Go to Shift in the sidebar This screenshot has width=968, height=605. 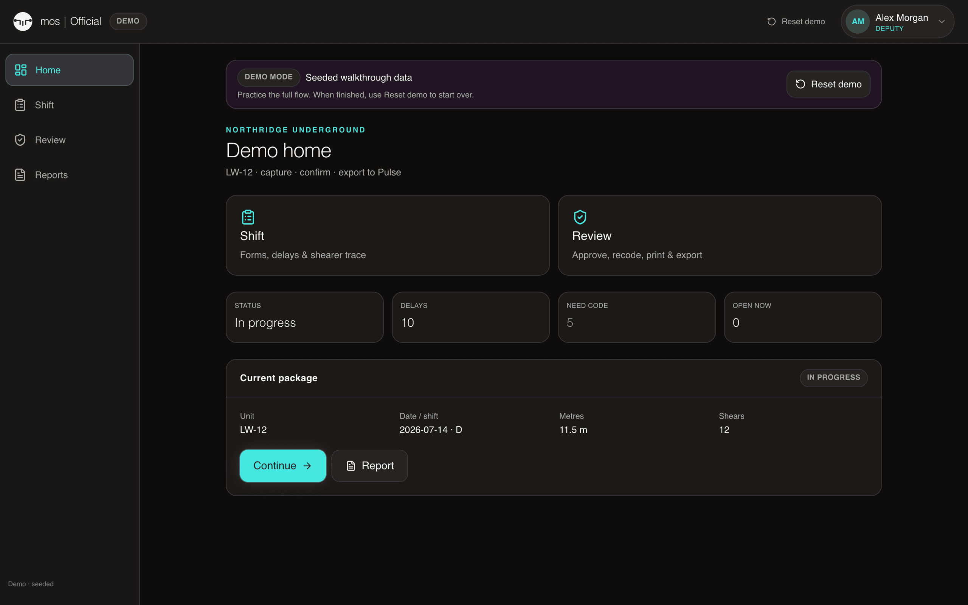point(70,105)
